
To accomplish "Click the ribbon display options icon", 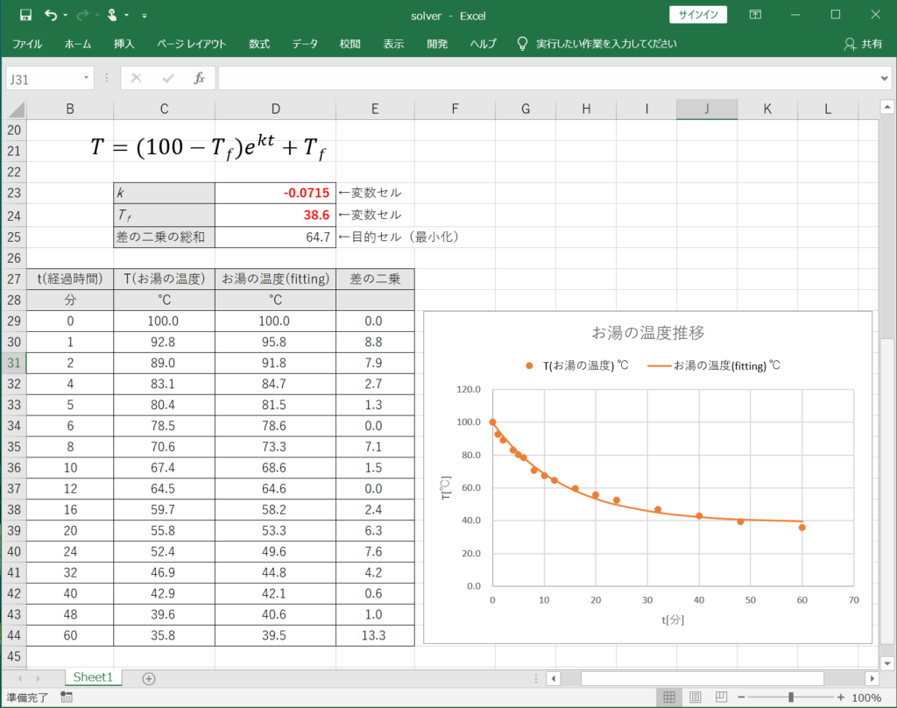I will click(x=755, y=15).
